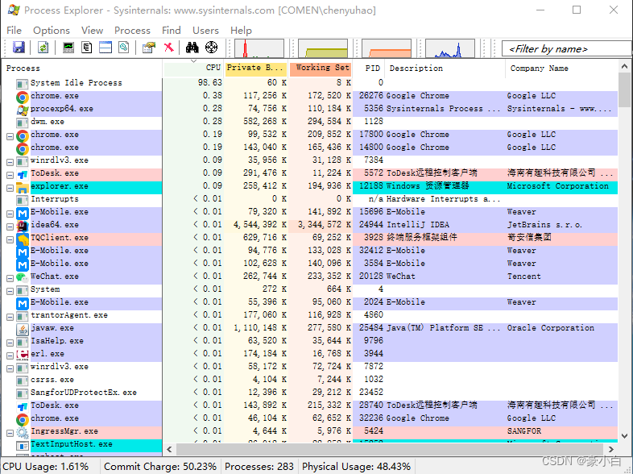Open the commit history mini graph
The width and height of the screenshot is (633, 474).
point(323,48)
